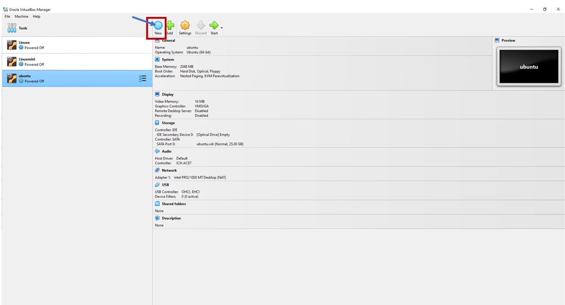This screenshot has width=565, height=305.
Task: Click the ubuntu preview thumbnail
Action: (x=529, y=67)
